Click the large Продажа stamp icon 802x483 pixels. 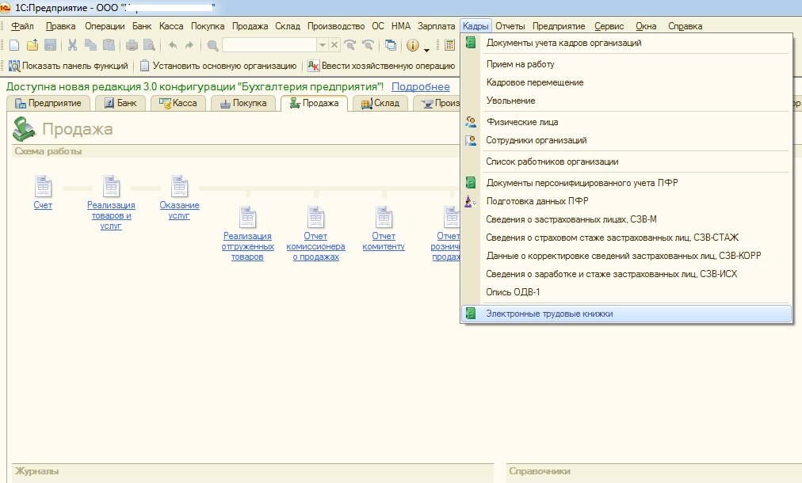pos(24,129)
